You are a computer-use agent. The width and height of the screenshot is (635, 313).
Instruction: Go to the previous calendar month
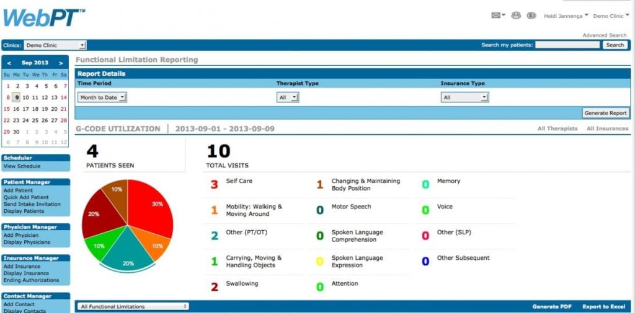point(9,63)
